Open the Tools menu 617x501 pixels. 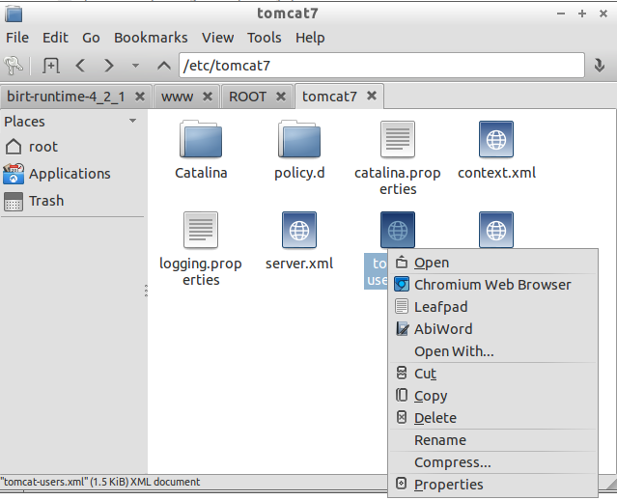click(x=264, y=38)
